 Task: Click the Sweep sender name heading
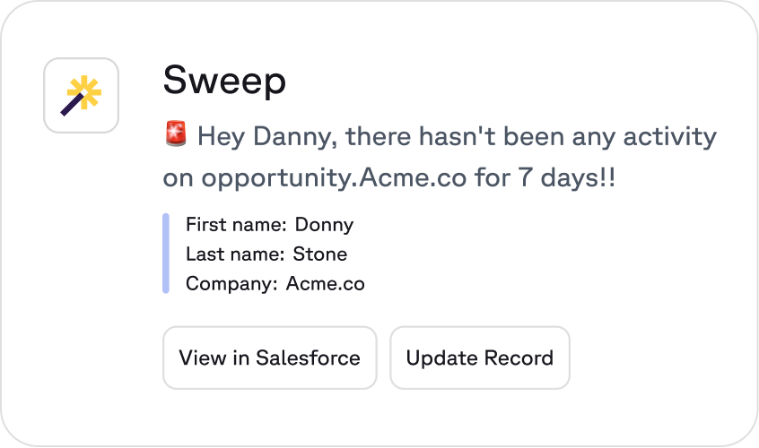point(224,82)
